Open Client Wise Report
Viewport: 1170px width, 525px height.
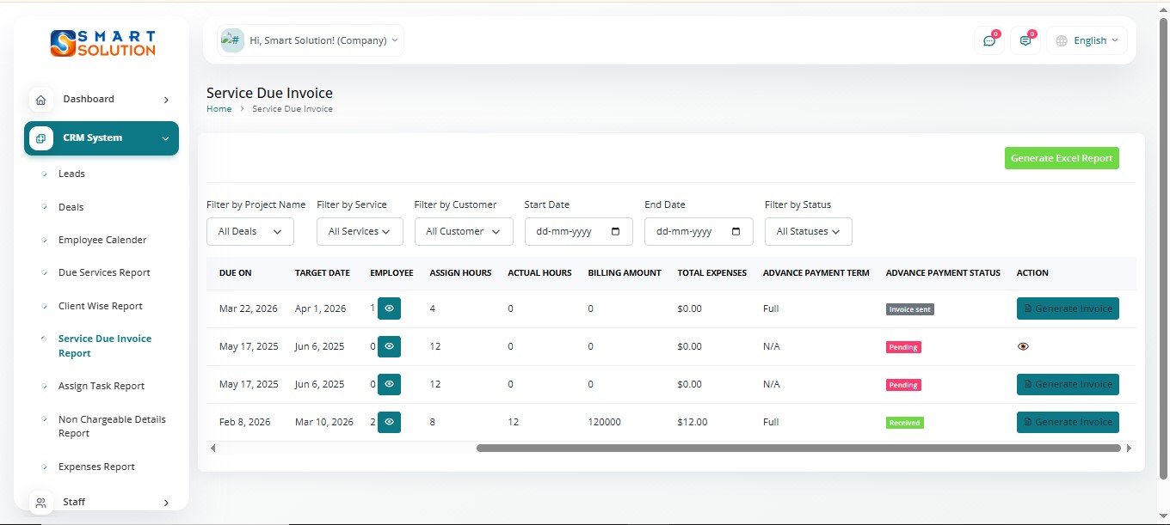coord(101,306)
